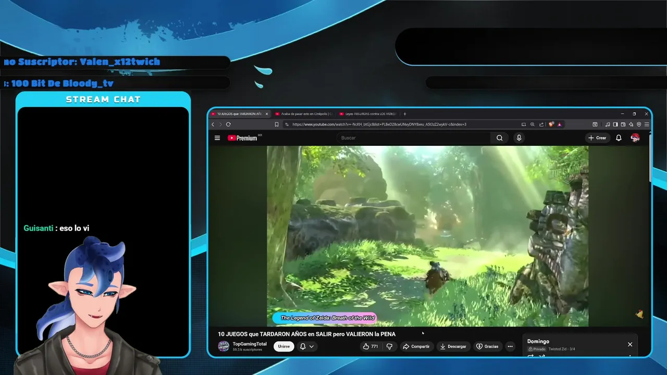Viewport: 667px width, 375px height.
Task: Click the Compartir share button
Action: coord(416,346)
